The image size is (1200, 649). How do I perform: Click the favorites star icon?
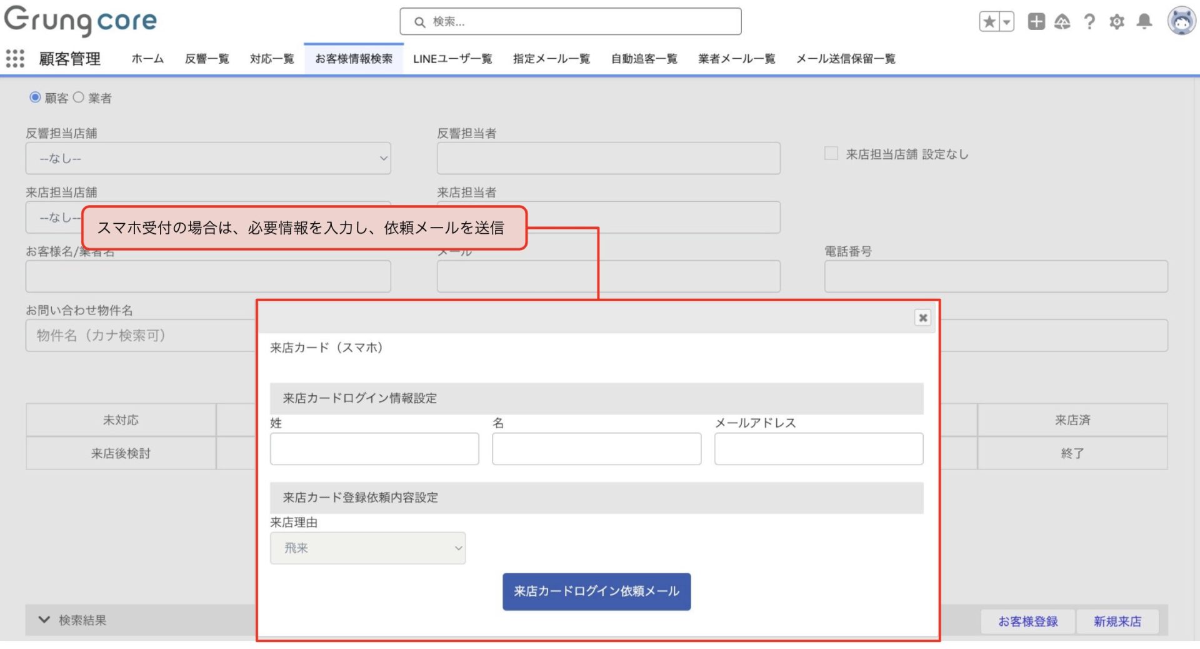pyautogui.click(x=989, y=22)
